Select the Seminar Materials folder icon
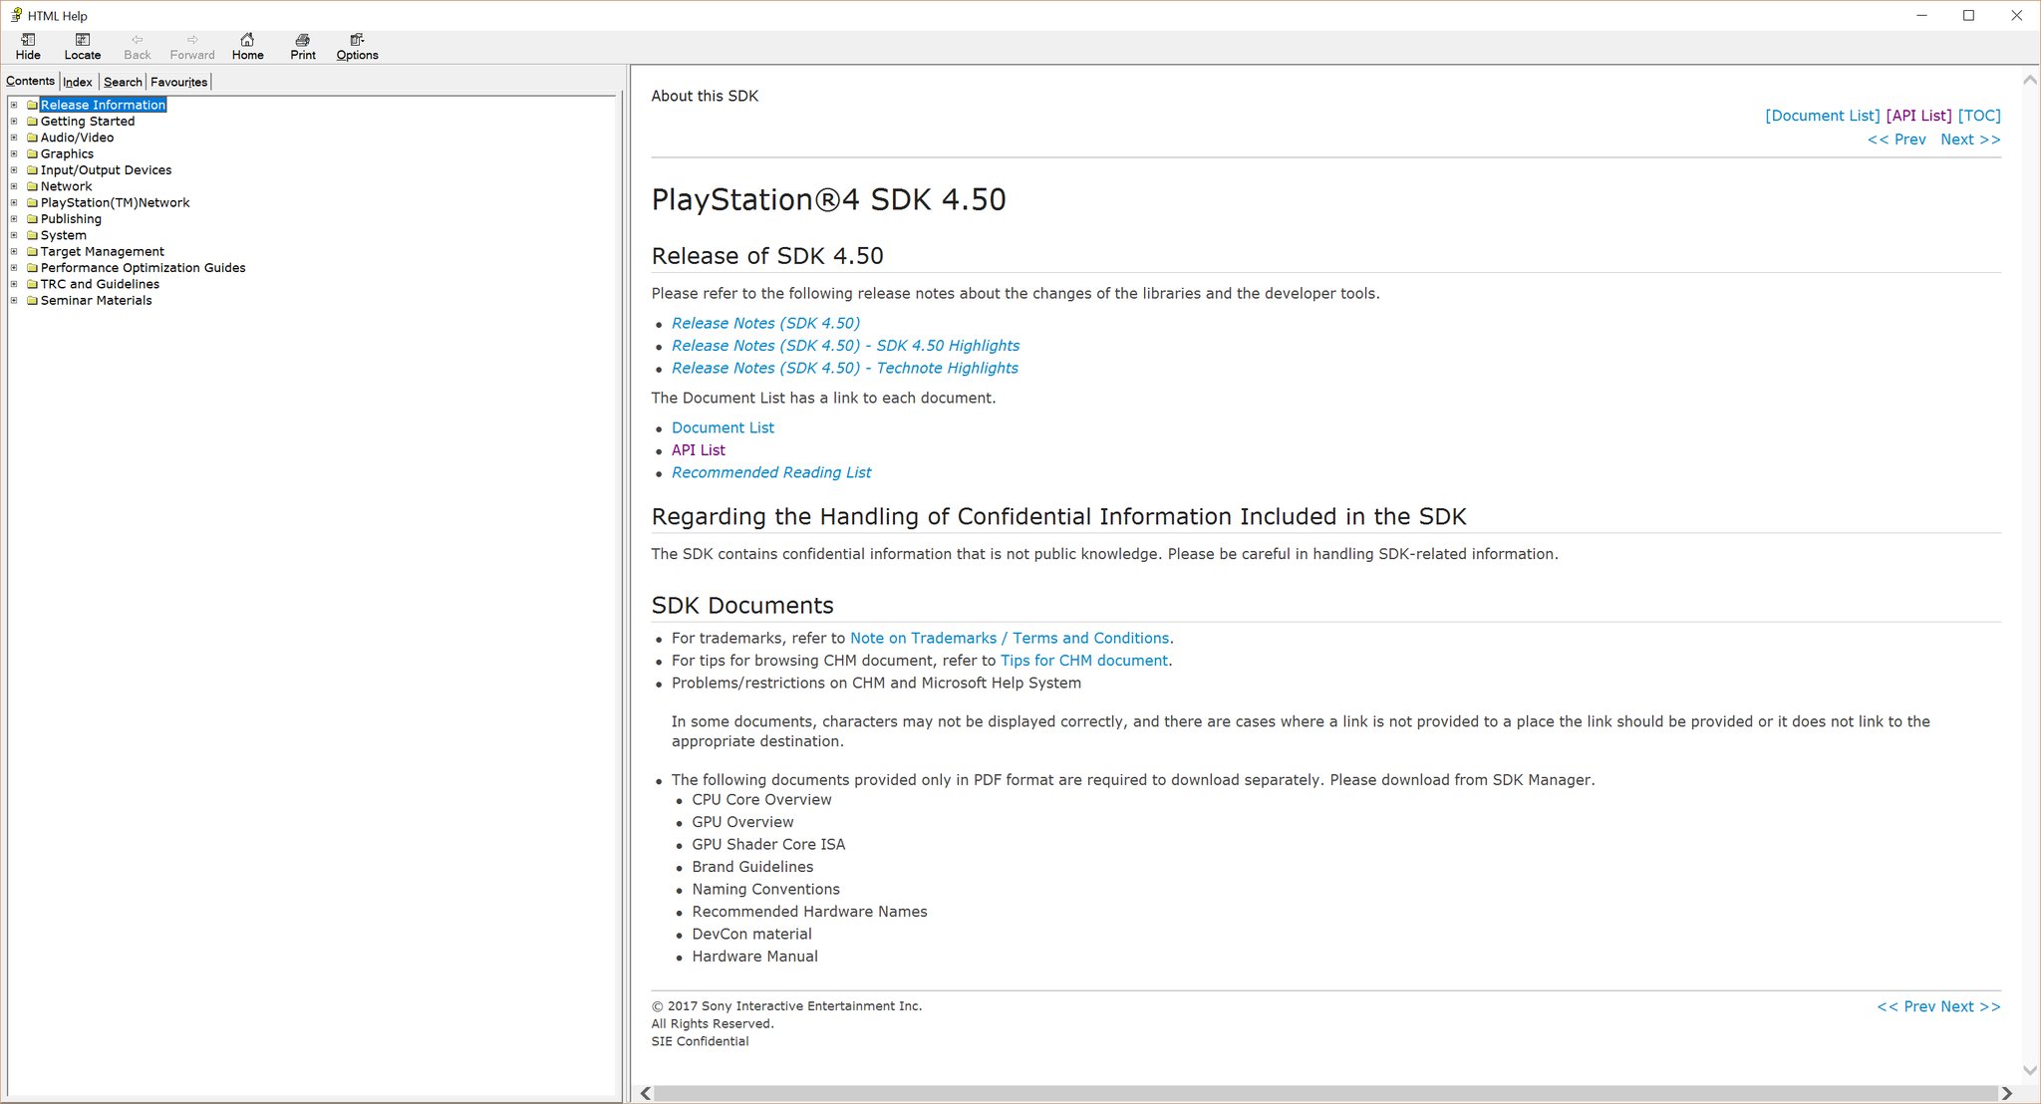The width and height of the screenshot is (2041, 1104). (x=32, y=300)
